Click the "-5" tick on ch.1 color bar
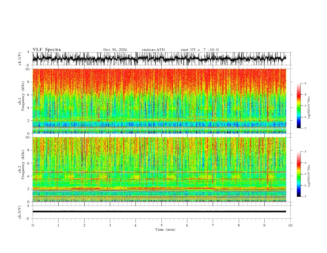327x253 pixels. pyautogui.click(x=304, y=106)
